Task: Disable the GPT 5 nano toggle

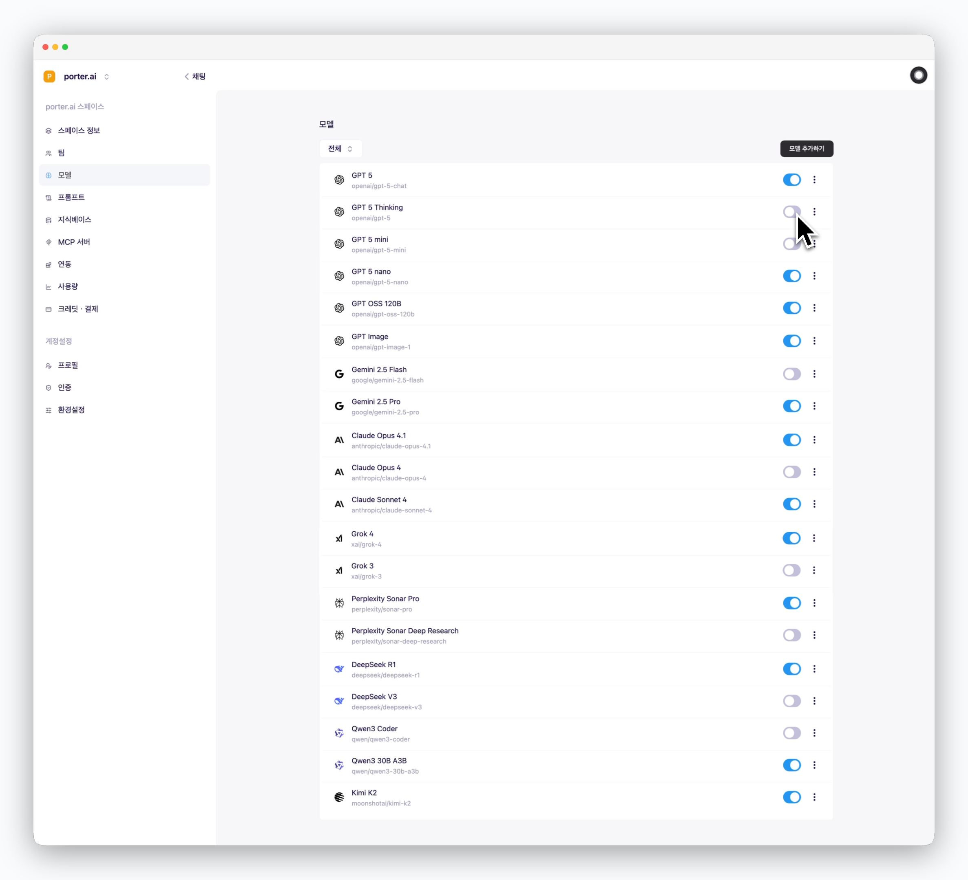Action: tap(792, 276)
